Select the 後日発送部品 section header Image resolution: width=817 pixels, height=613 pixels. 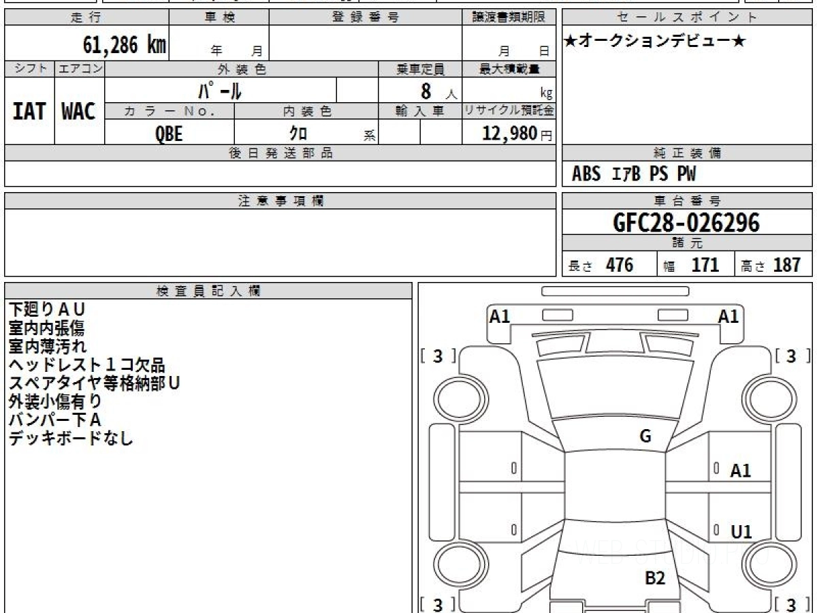coord(281,153)
